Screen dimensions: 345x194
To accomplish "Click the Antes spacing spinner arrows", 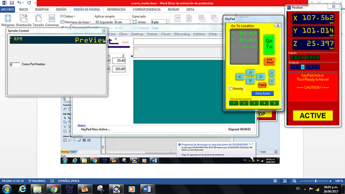I will (x=167, y=22).
